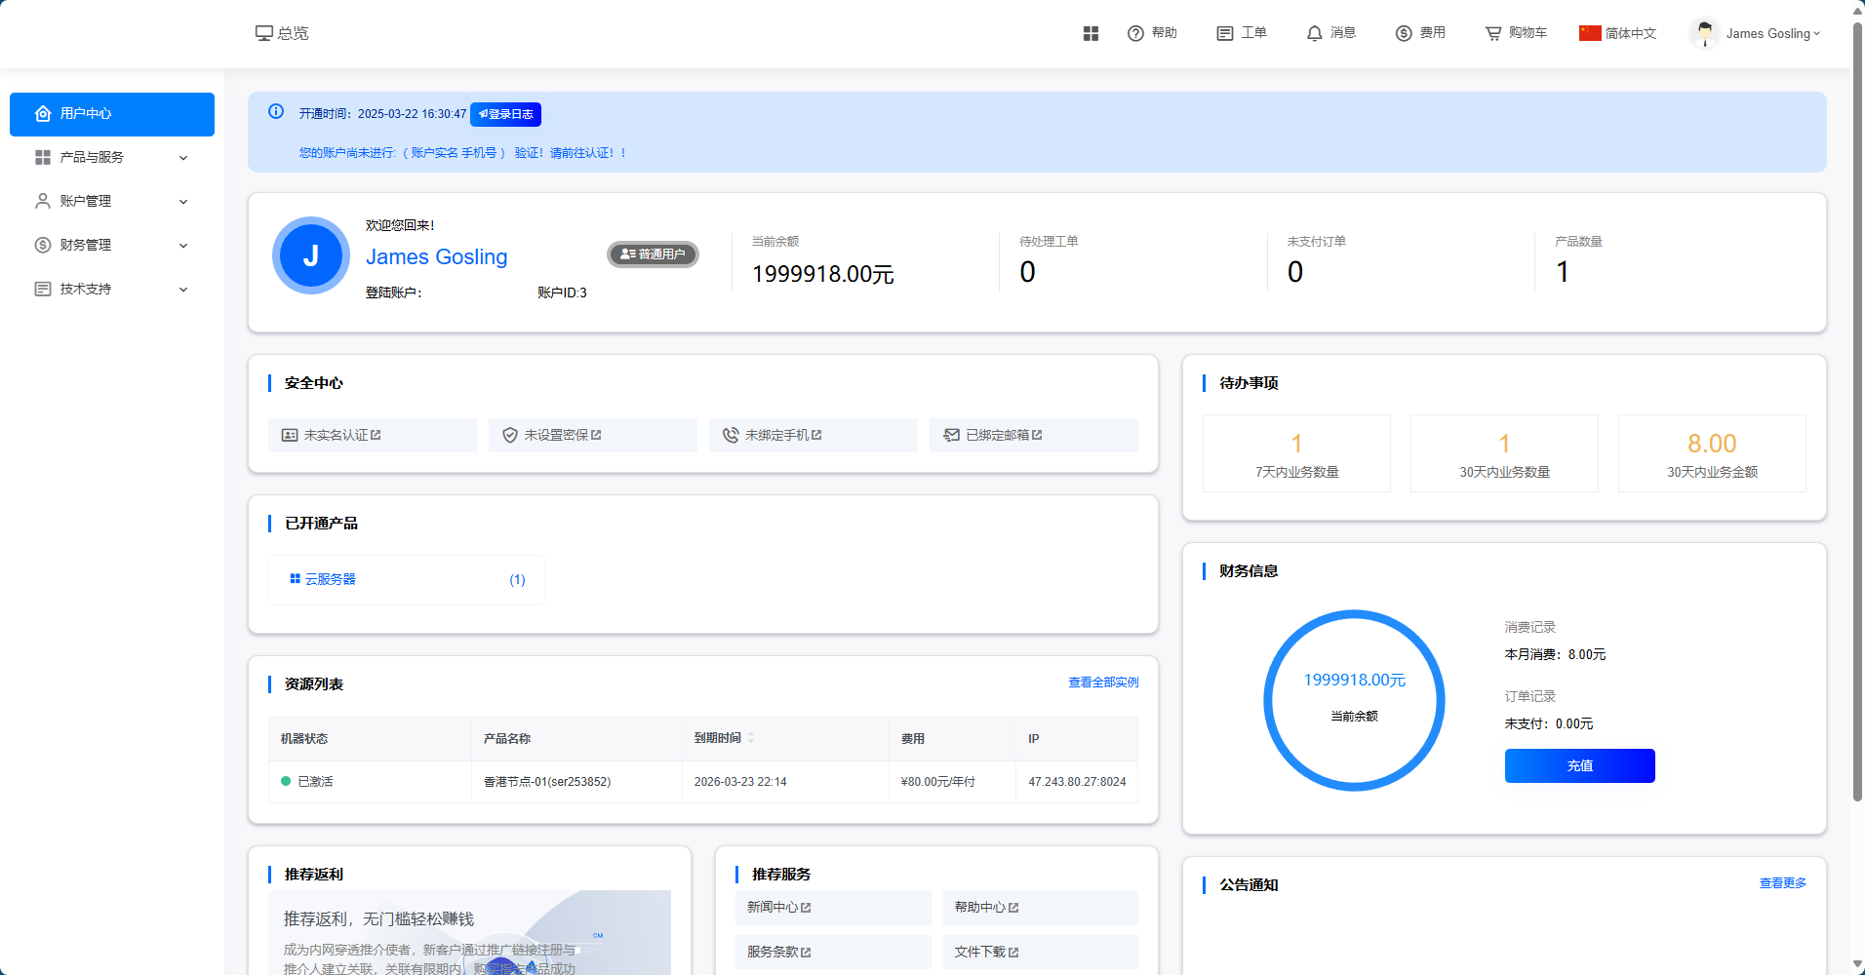This screenshot has height=975, width=1865.
Task: Click the 30天内业务数量 card
Action: pos(1504,453)
